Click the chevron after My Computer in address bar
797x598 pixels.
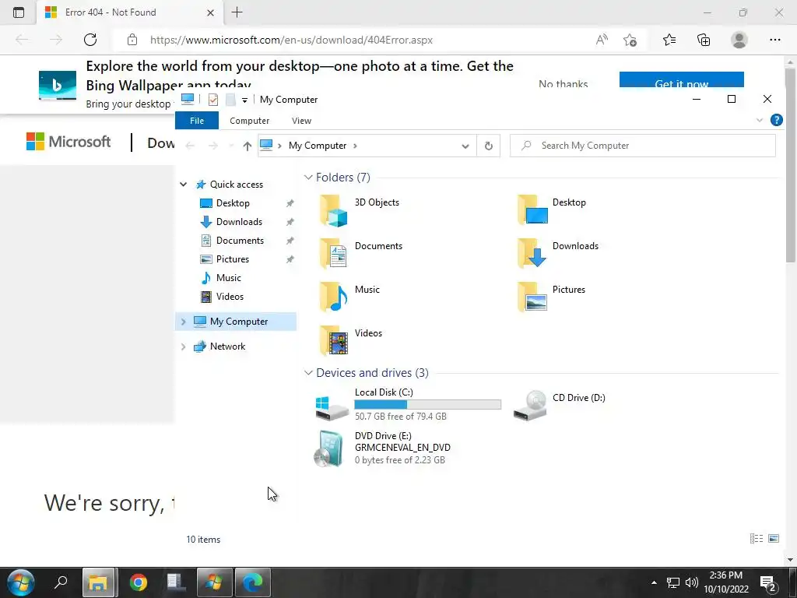point(355,146)
